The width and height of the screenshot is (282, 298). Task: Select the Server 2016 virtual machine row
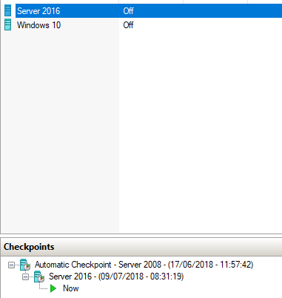click(149, 11)
